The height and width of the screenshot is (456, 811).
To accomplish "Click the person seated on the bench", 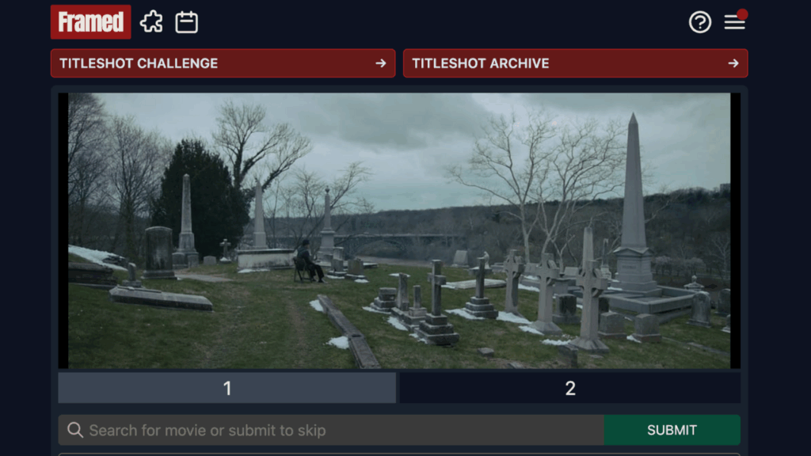I will tap(307, 262).
